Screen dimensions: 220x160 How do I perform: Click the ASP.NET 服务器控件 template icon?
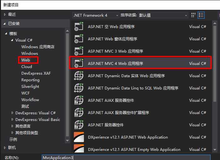pos(79,125)
